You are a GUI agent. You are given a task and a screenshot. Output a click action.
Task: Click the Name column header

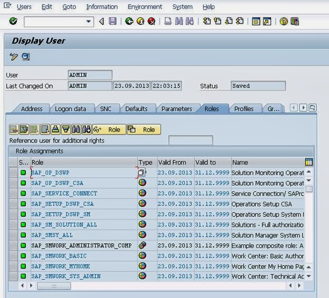pos(268,162)
